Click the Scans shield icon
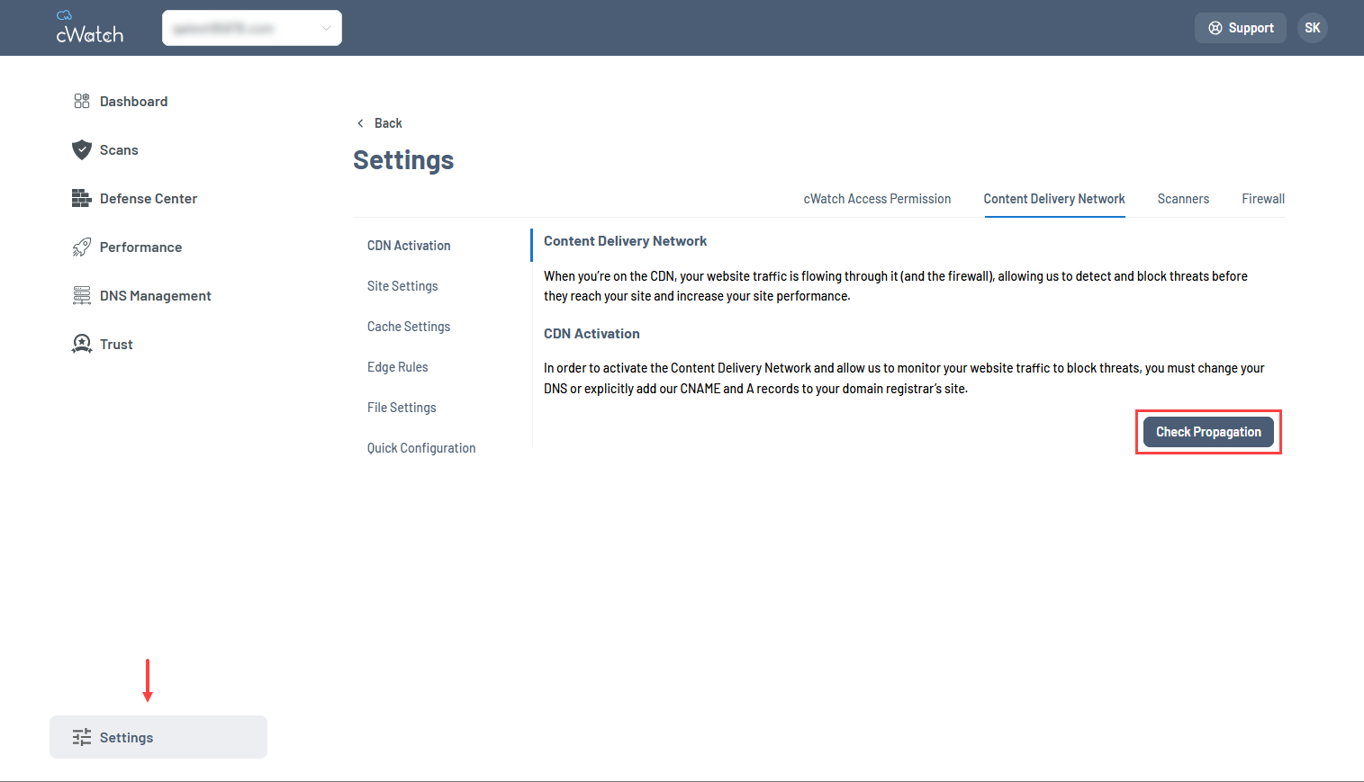The image size is (1364, 782). click(x=82, y=149)
